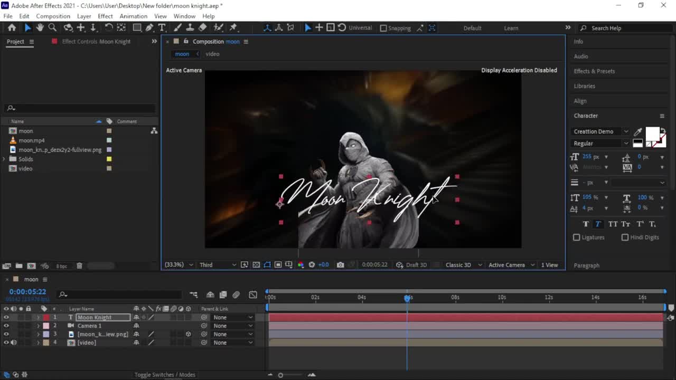Viewport: 676px width, 380px height.
Task: Open the Composition menu
Action: pos(53,16)
